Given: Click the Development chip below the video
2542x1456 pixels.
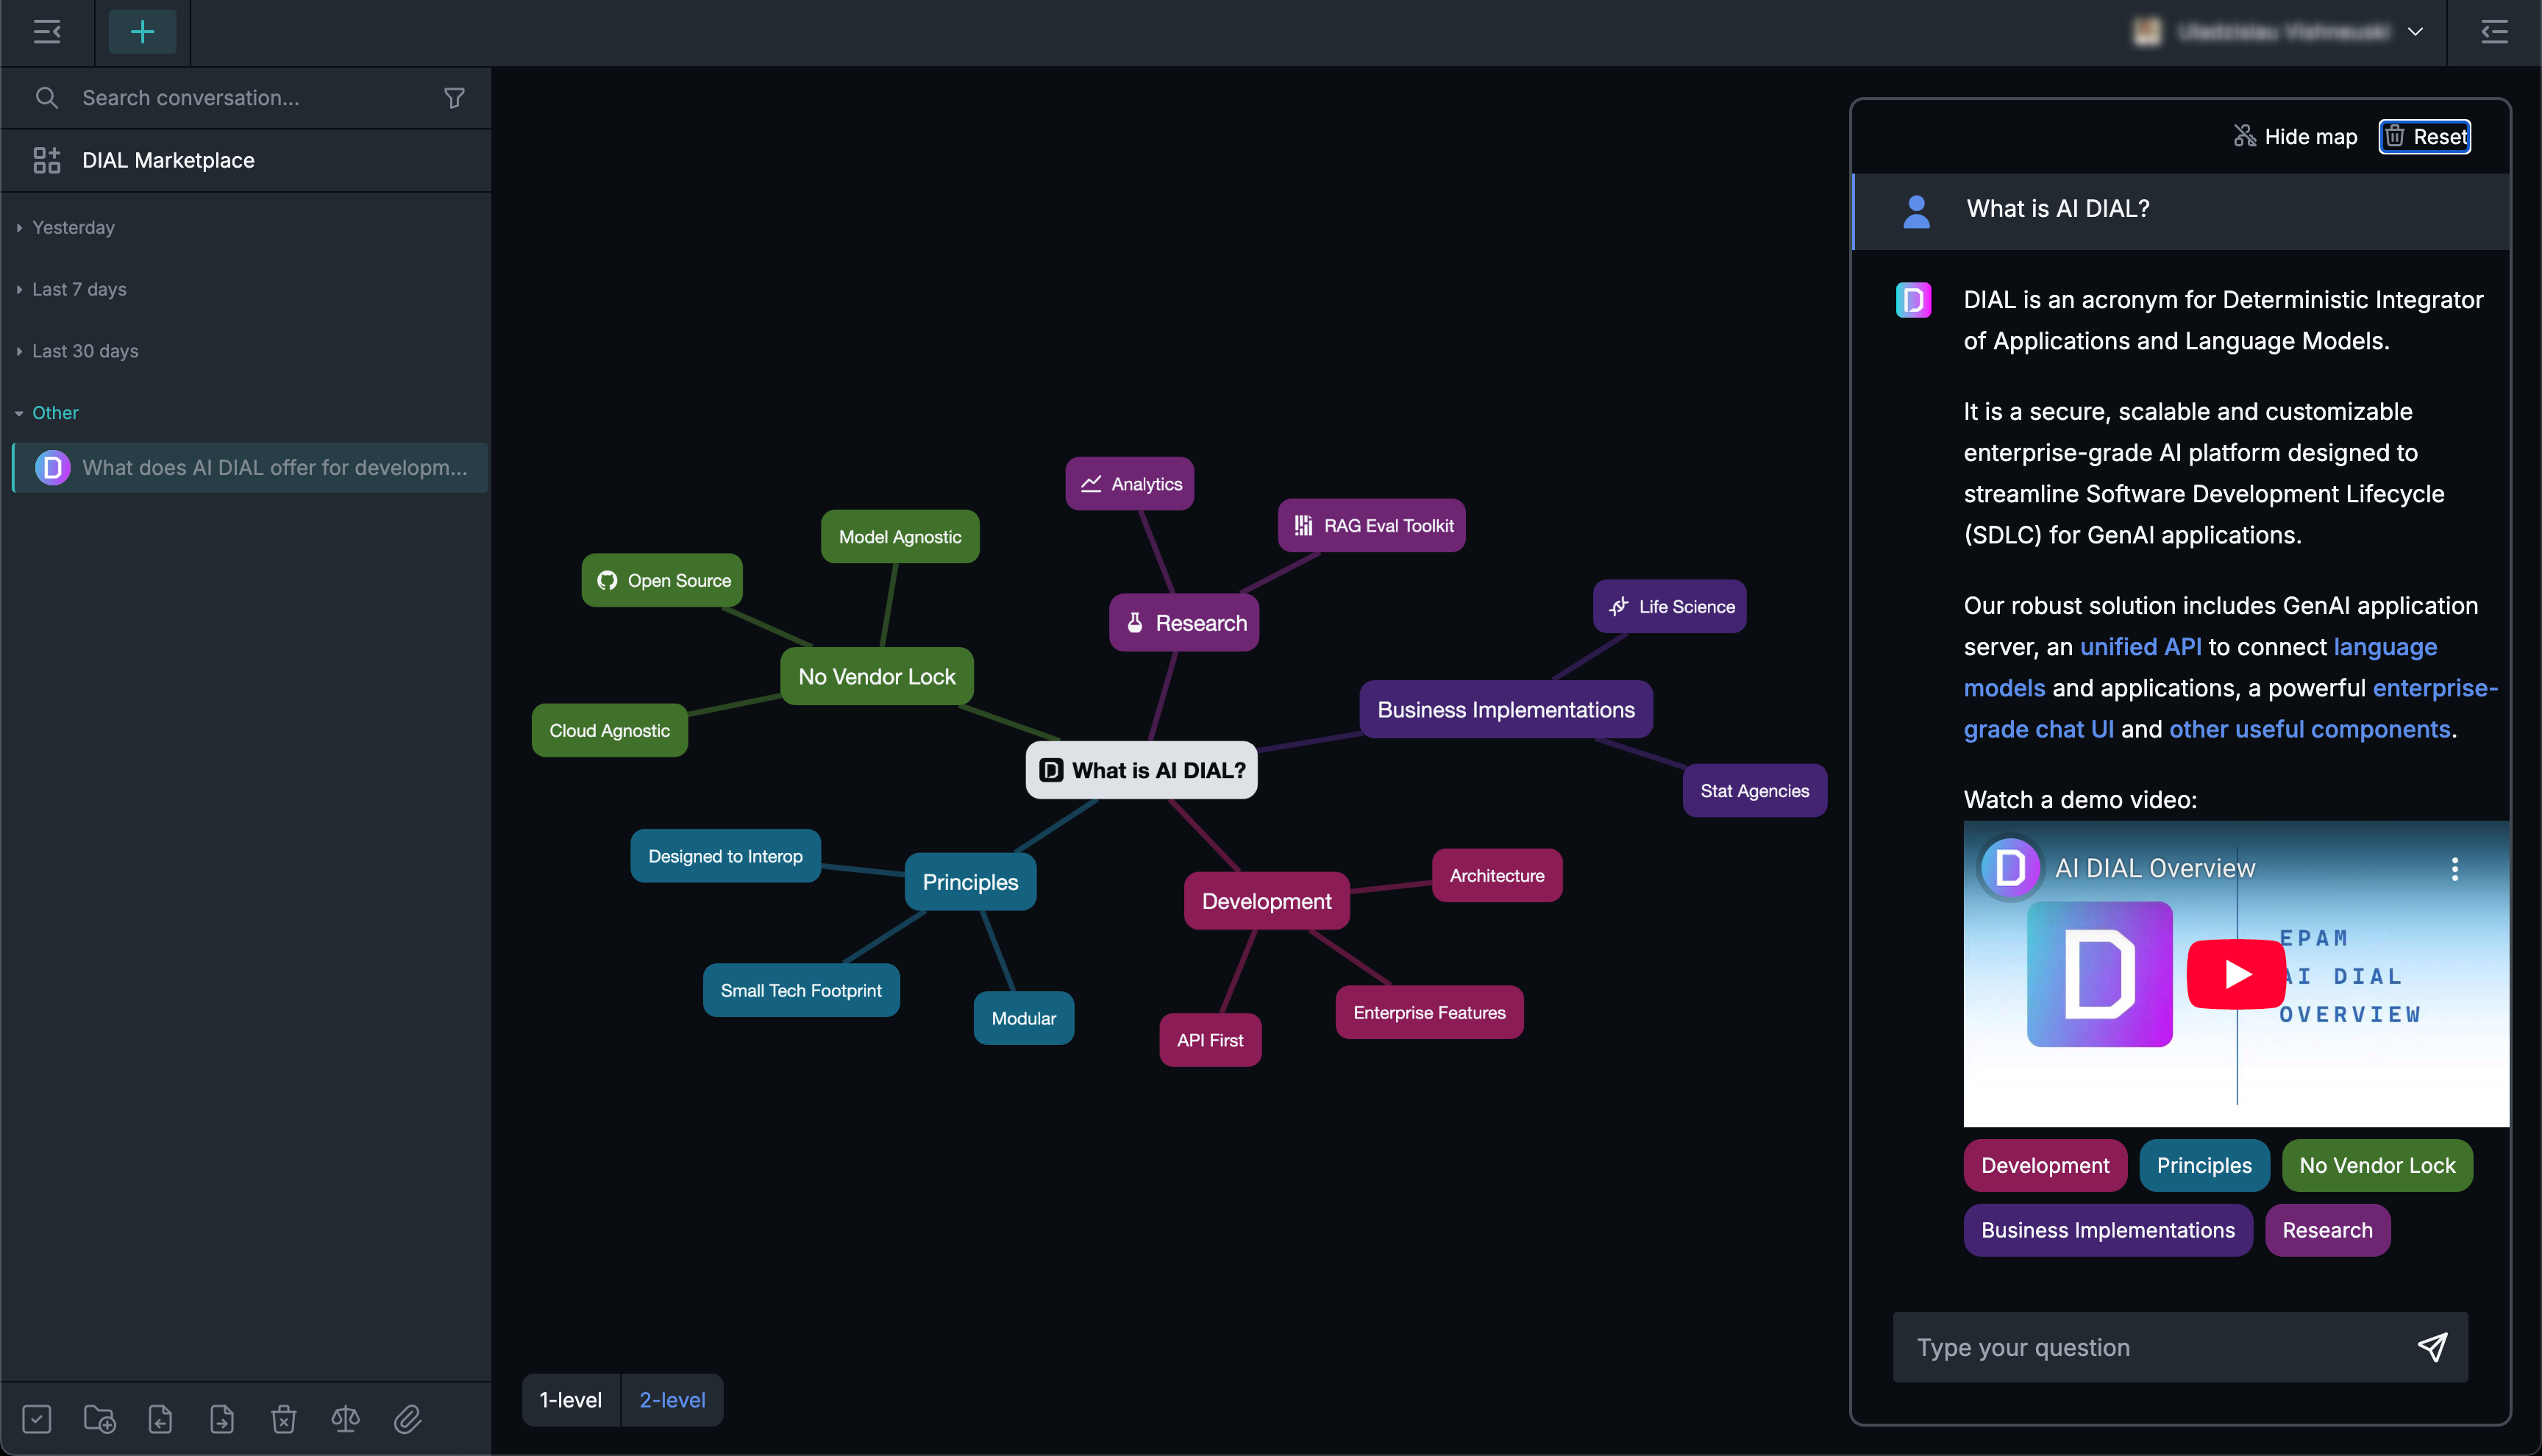Looking at the screenshot, I should pos(2045,1165).
